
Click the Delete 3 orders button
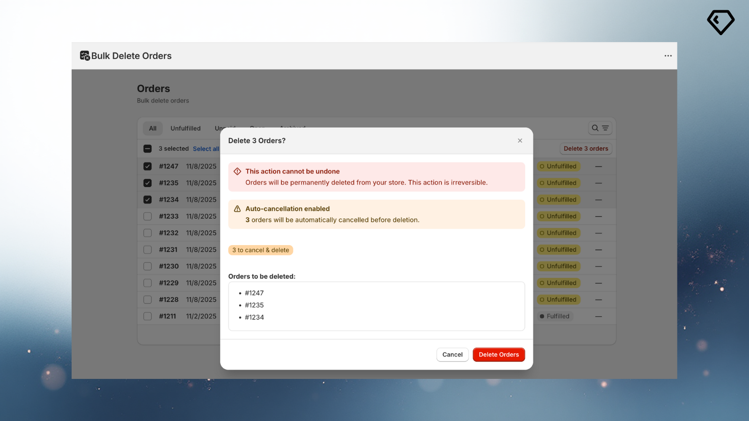[586, 149]
